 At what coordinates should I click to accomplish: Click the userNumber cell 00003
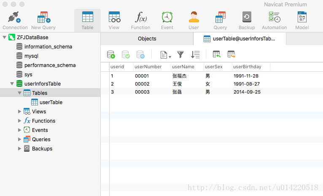pos(142,92)
